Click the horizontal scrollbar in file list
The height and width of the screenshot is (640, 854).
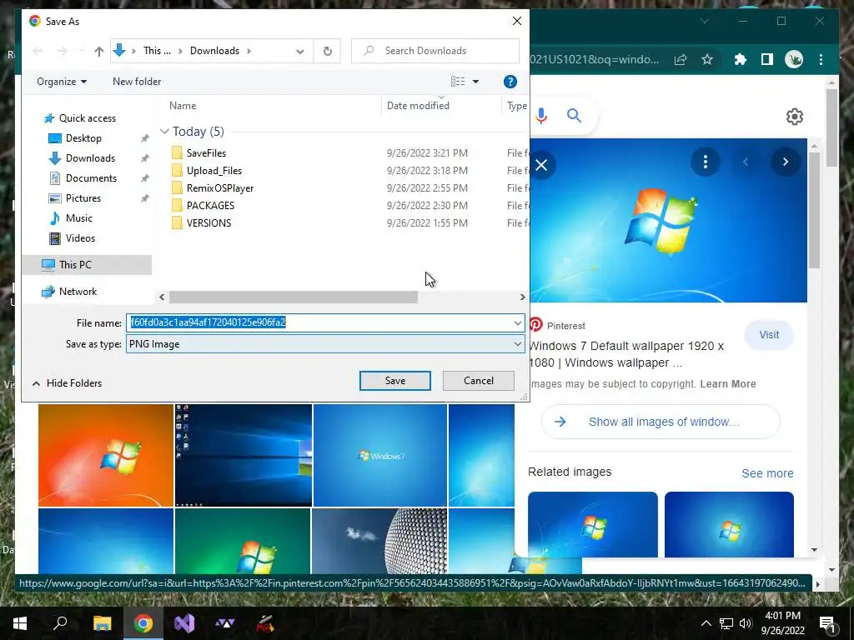293,297
